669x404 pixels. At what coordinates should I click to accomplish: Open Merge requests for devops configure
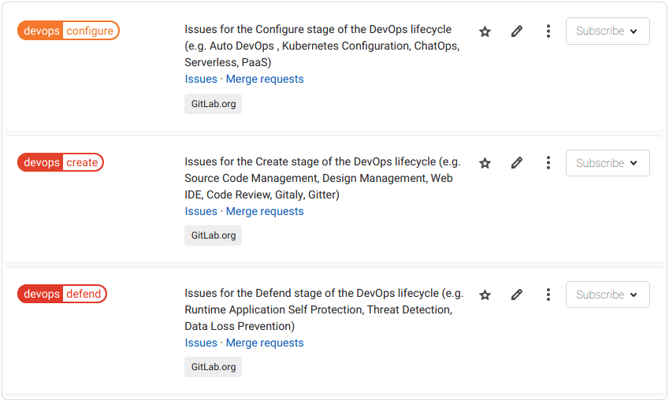(265, 79)
